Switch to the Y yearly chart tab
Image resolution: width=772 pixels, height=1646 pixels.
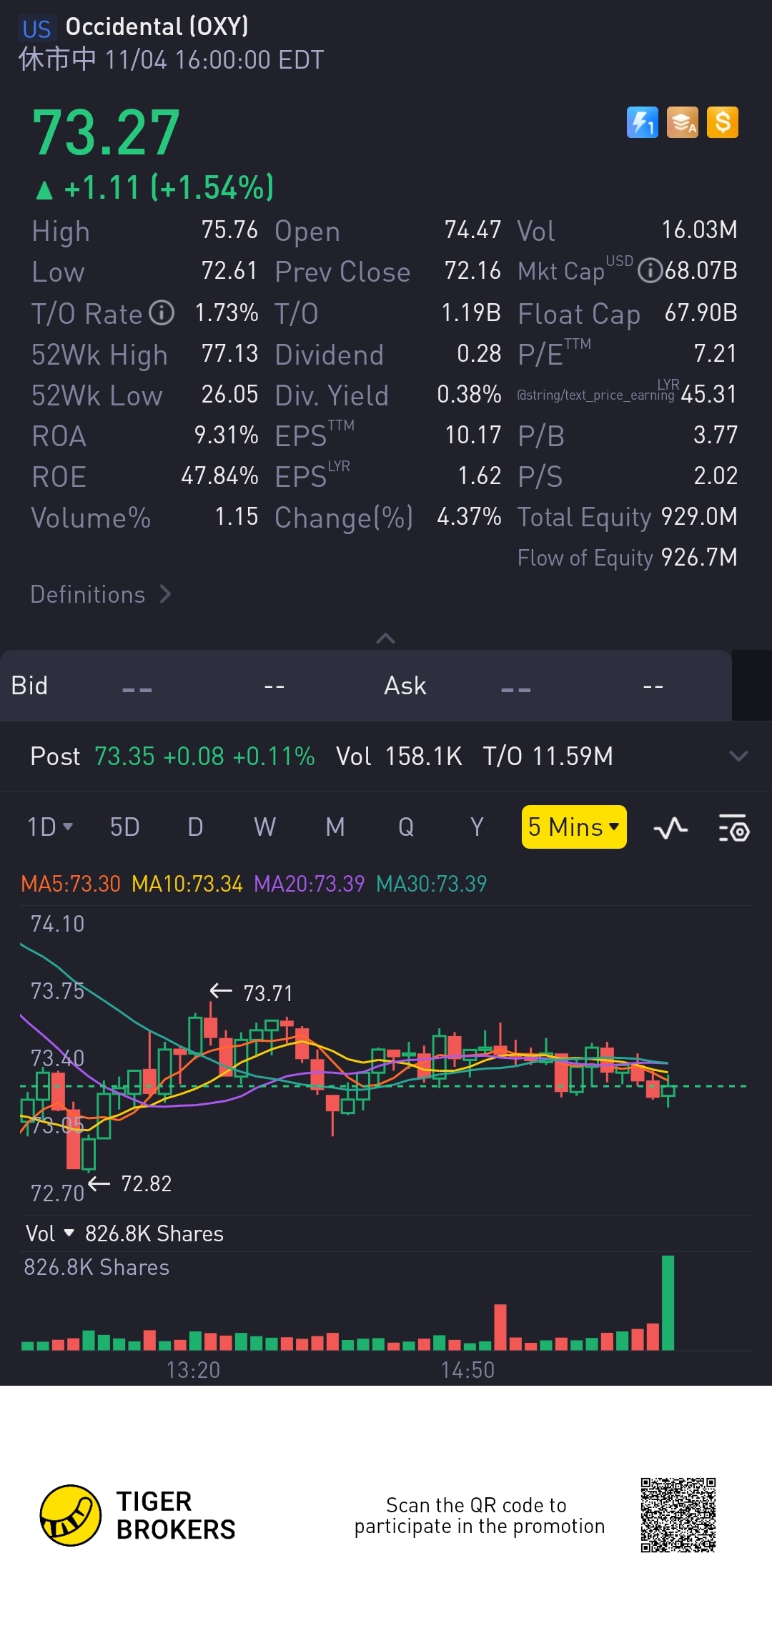[477, 827]
